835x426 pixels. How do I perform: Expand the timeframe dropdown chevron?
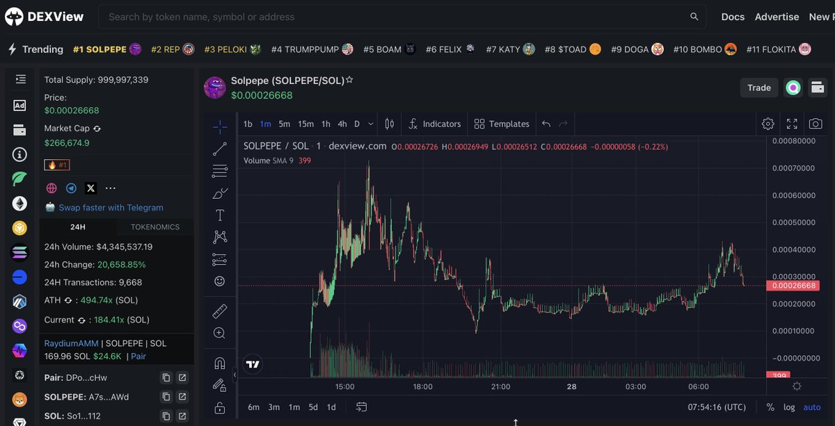370,124
